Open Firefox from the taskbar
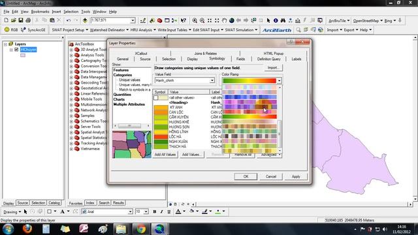Image resolution: width=418 pixels, height=235 pixels. 27,229
